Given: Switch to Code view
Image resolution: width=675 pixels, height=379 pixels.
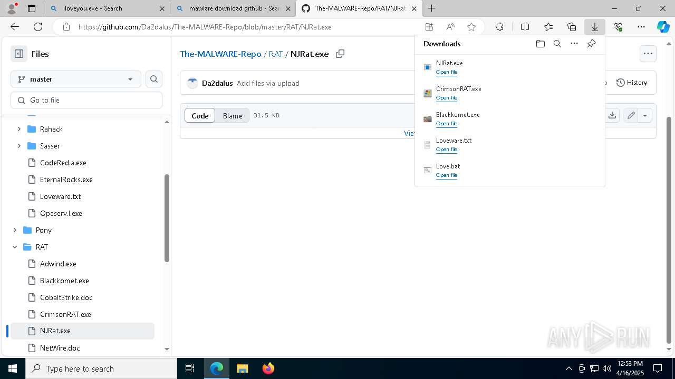Looking at the screenshot, I should click(200, 115).
